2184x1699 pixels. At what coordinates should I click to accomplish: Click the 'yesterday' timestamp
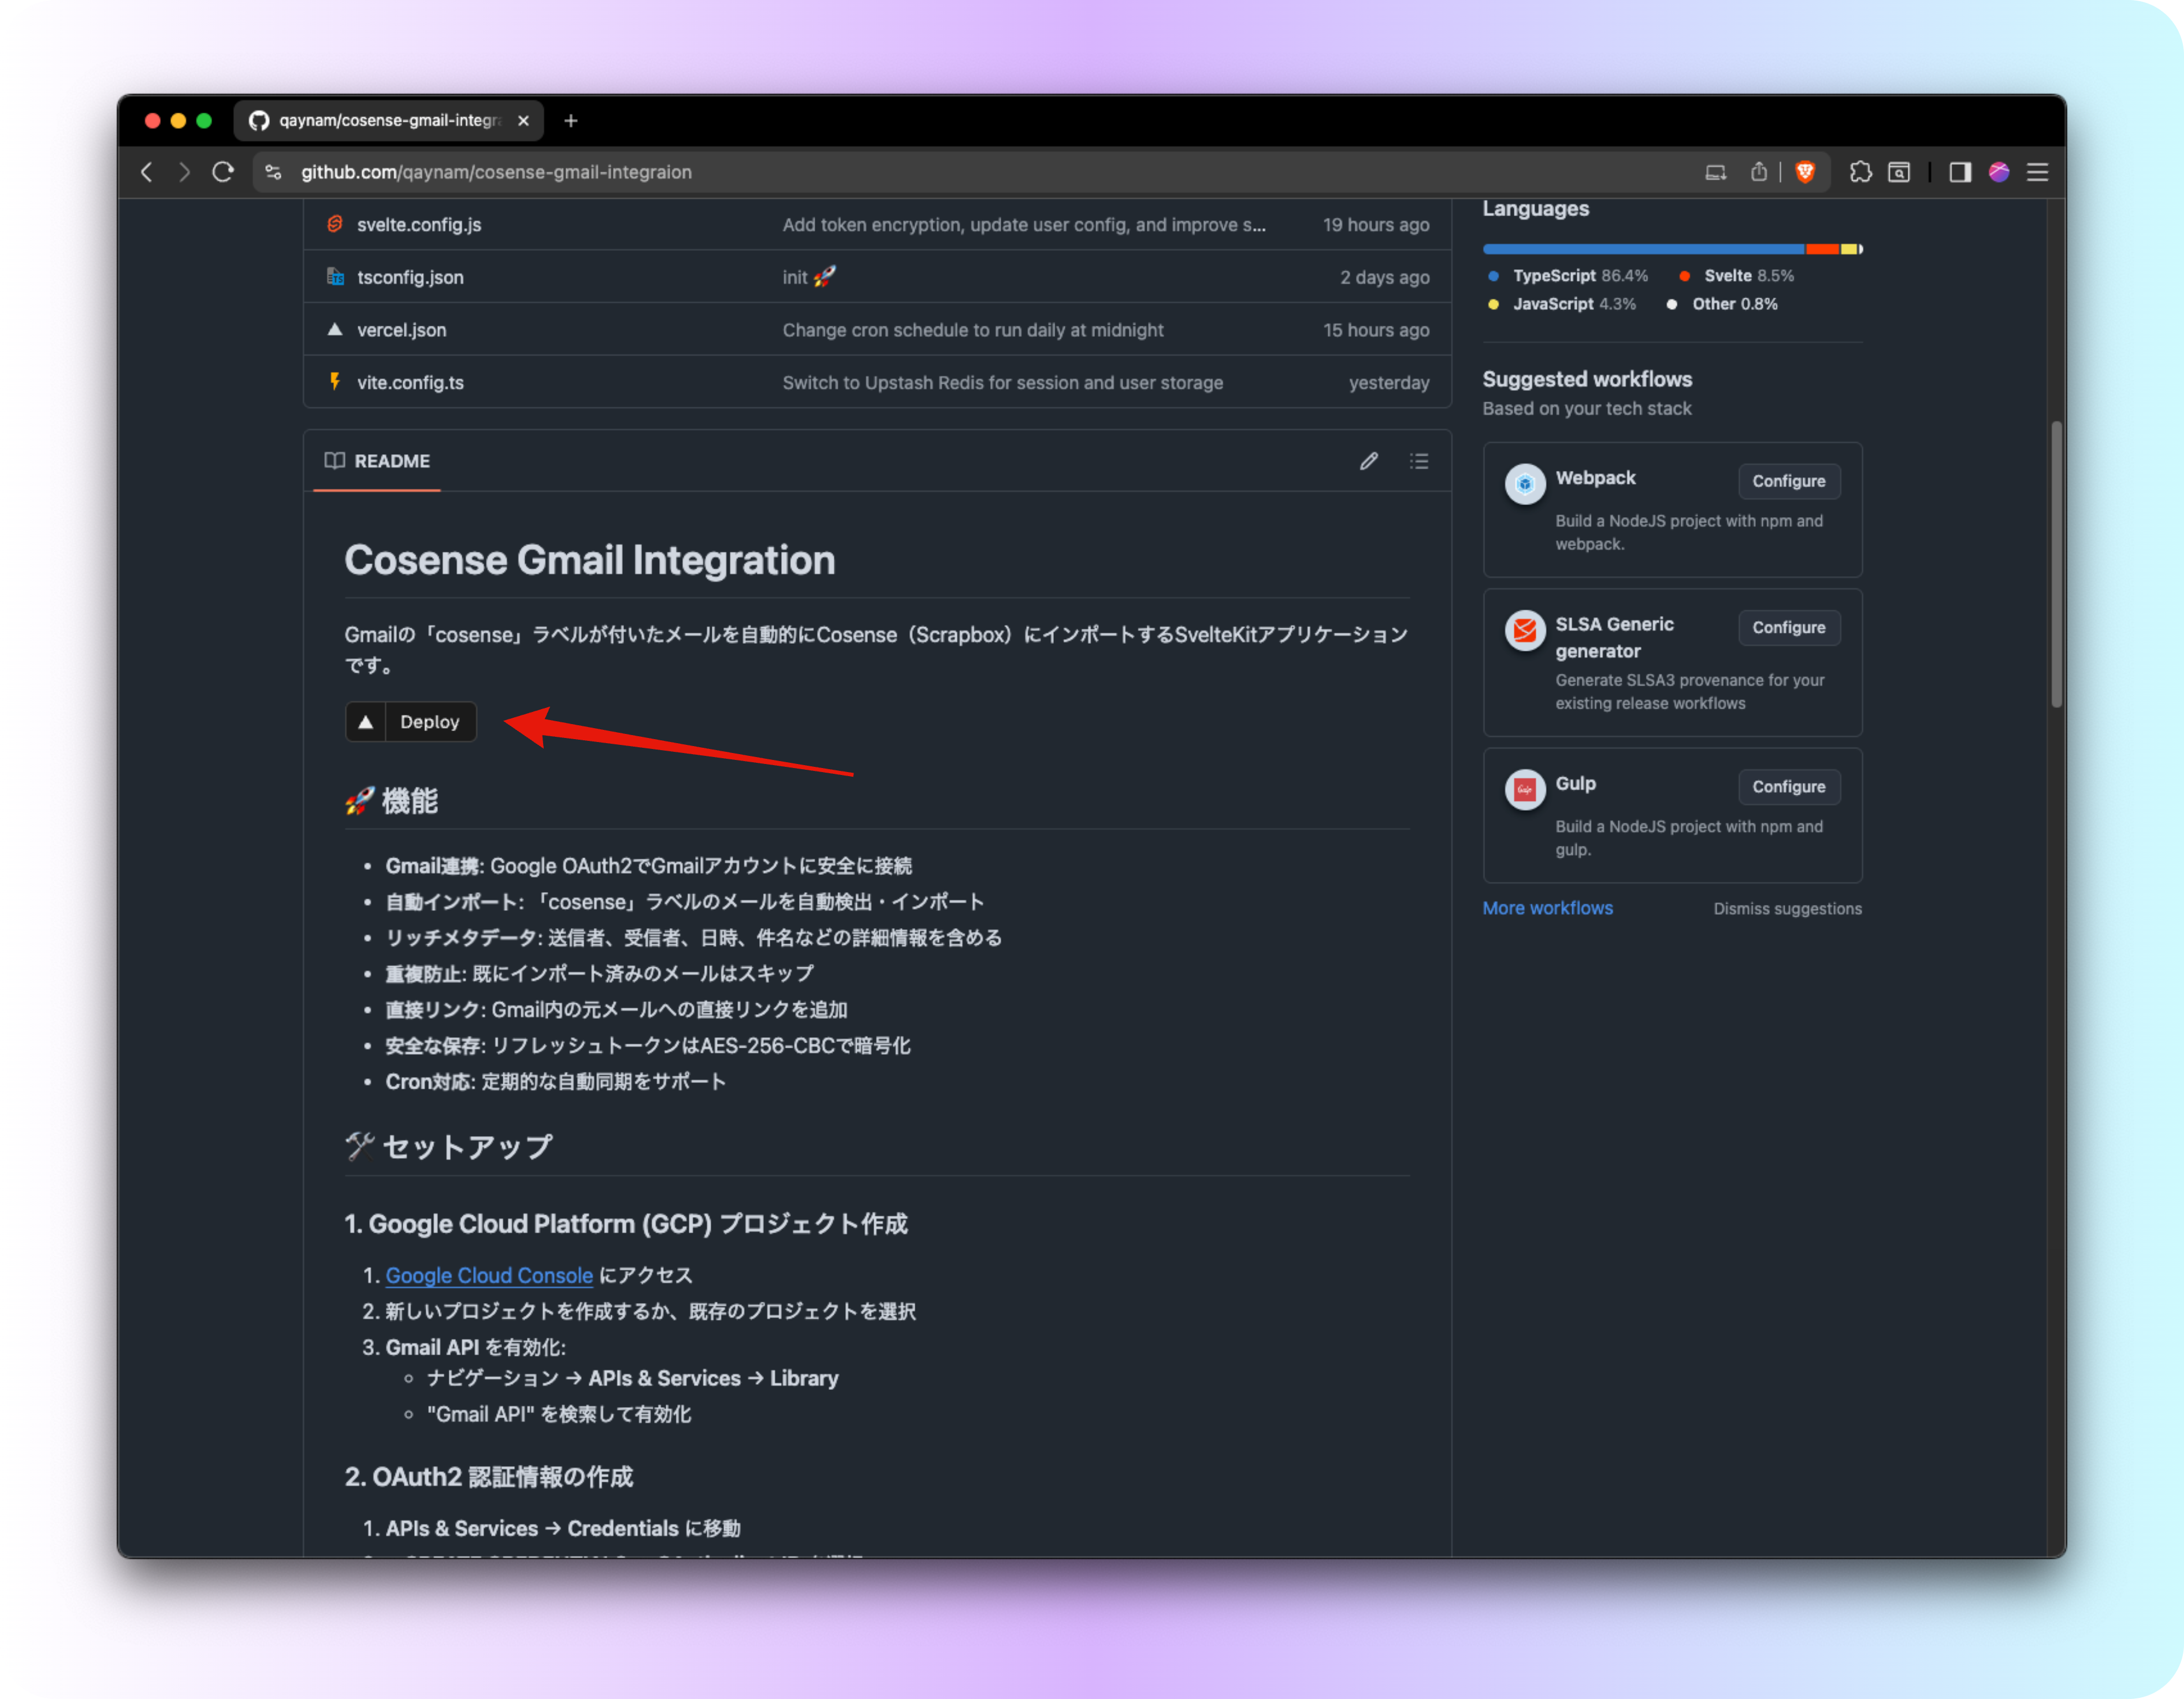point(1389,382)
